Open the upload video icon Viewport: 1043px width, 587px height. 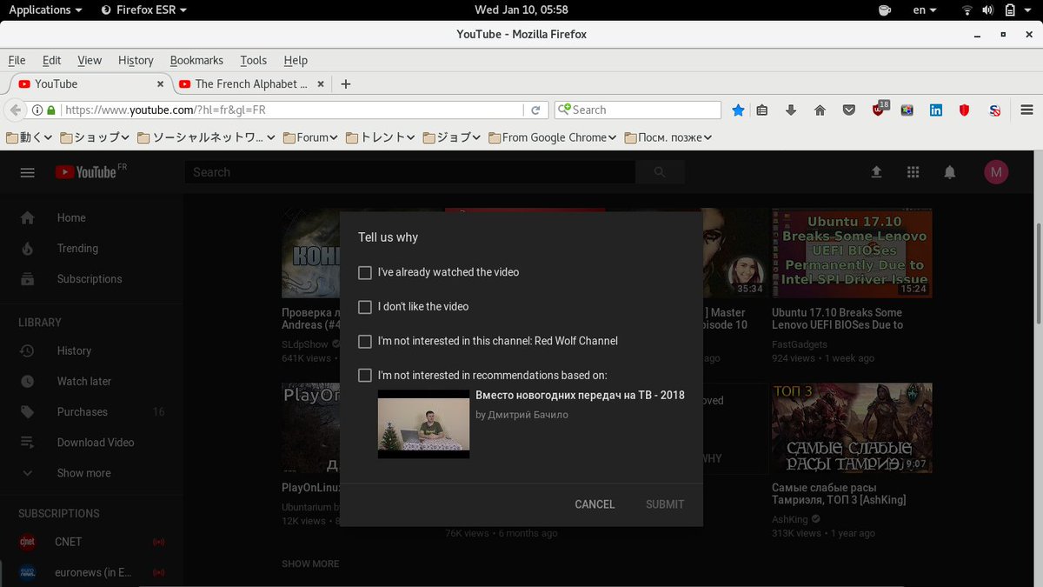(x=876, y=172)
